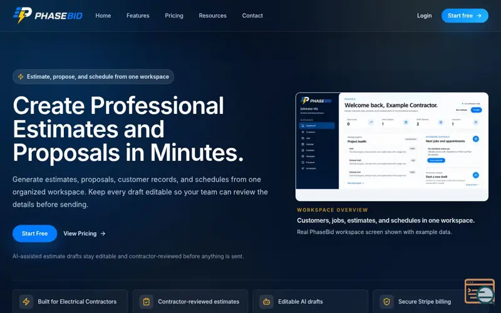Expand the View all projects link in preview
Viewport: 501px width, 313px height.
tap(355, 183)
